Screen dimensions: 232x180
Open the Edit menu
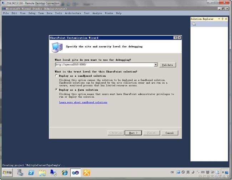click(14, 13)
